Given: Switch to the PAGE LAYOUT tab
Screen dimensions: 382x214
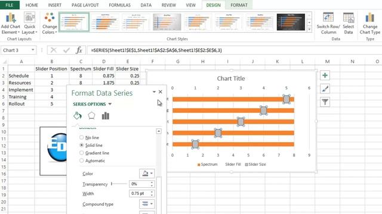Looking at the screenshot, I should click(85, 5).
